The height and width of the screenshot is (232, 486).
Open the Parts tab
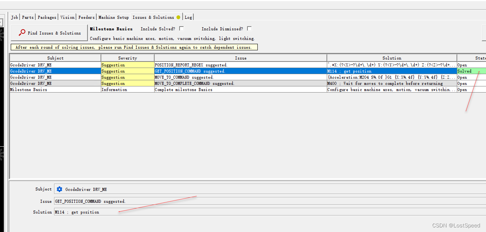click(x=27, y=17)
